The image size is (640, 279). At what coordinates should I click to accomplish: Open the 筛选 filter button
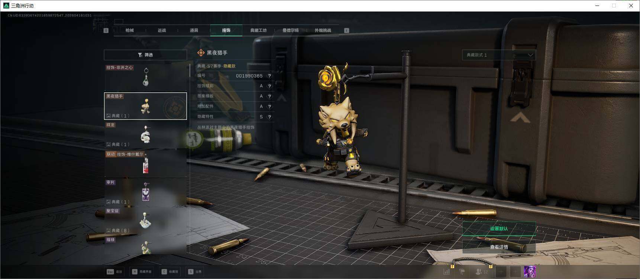click(145, 55)
